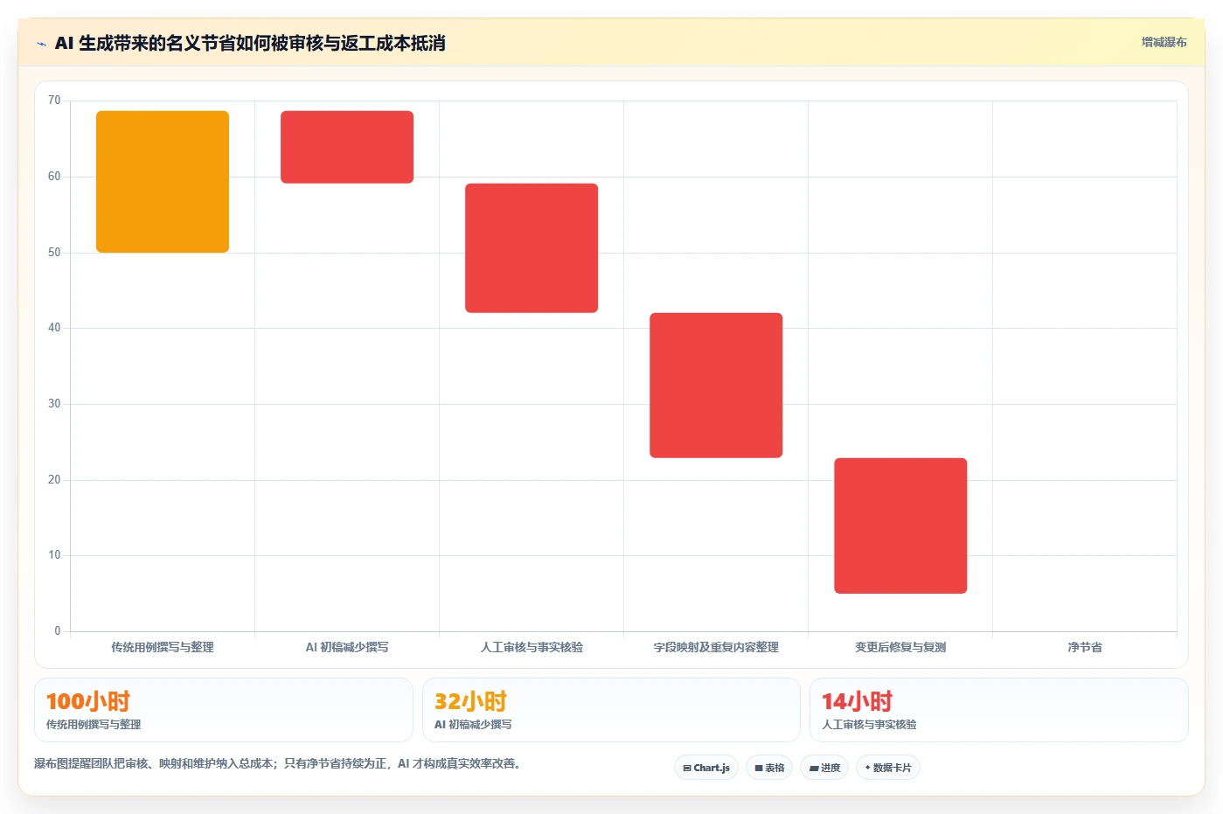Screen dimensions: 1223x814
Task: Click x-axis label 字段映射及重复内容整理
Action: (716, 647)
